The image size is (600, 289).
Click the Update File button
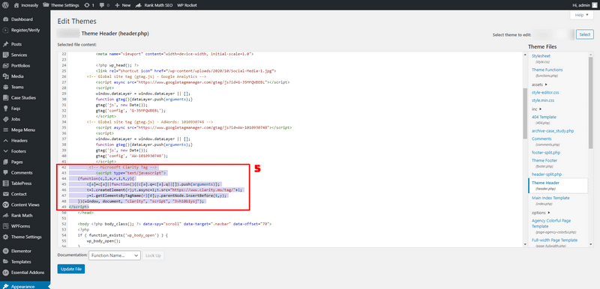(x=71, y=269)
